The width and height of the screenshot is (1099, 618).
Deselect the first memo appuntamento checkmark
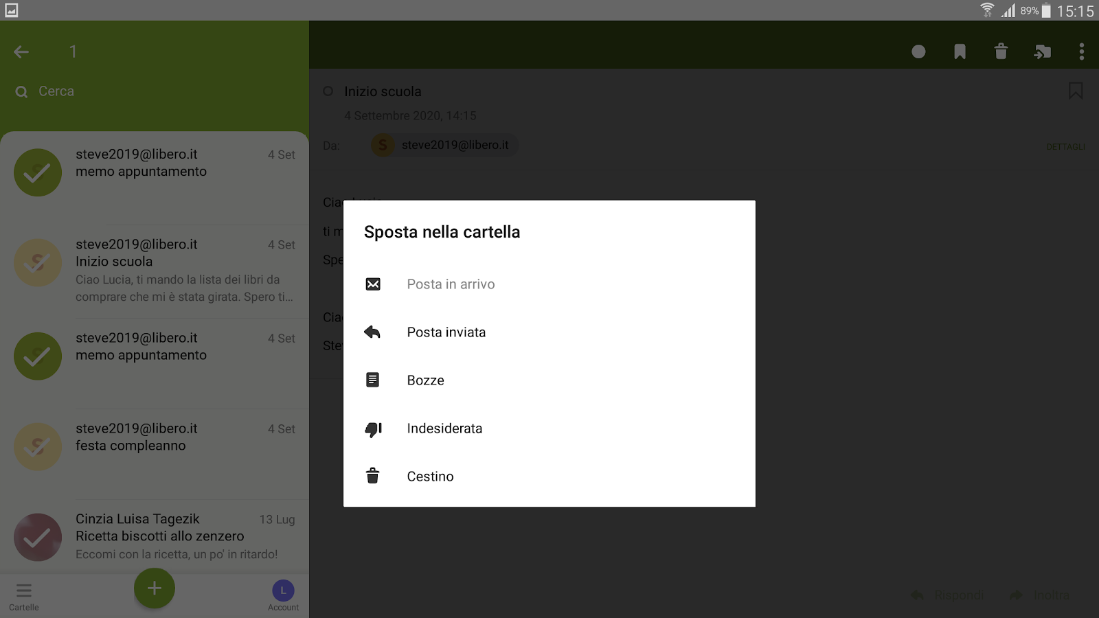pyautogui.click(x=38, y=172)
